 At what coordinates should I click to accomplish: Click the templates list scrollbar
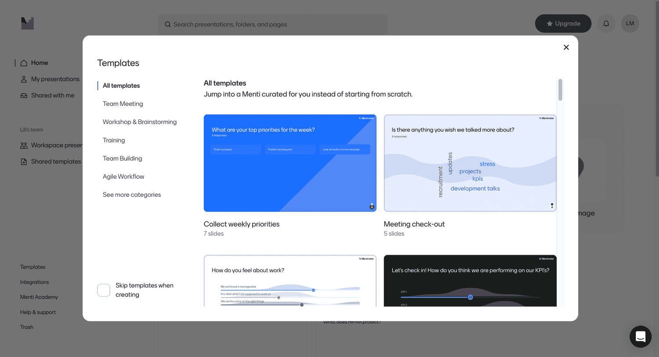click(560, 90)
